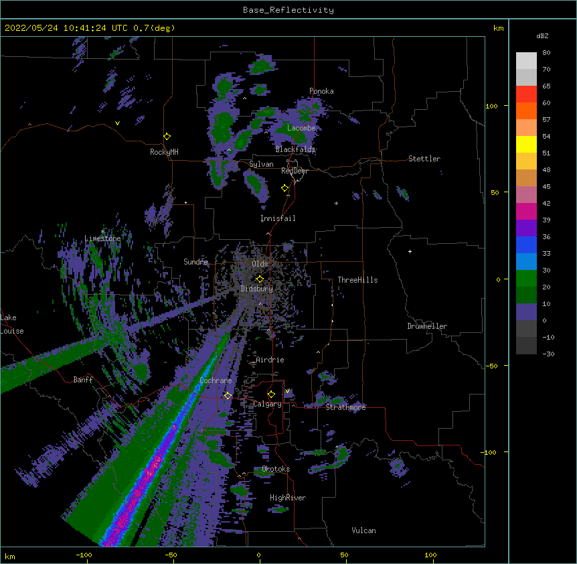Click the Ponoka city label
Image resolution: width=577 pixels, height=564 pixels.
(x=321, y=91)
